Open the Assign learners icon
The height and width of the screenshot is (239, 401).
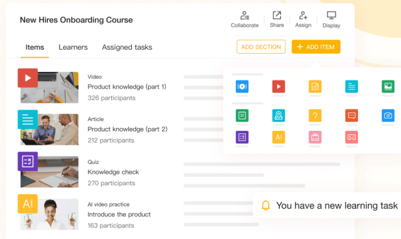303,15
